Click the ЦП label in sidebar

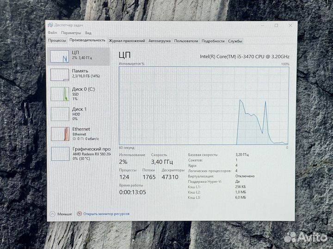[75, 53]
